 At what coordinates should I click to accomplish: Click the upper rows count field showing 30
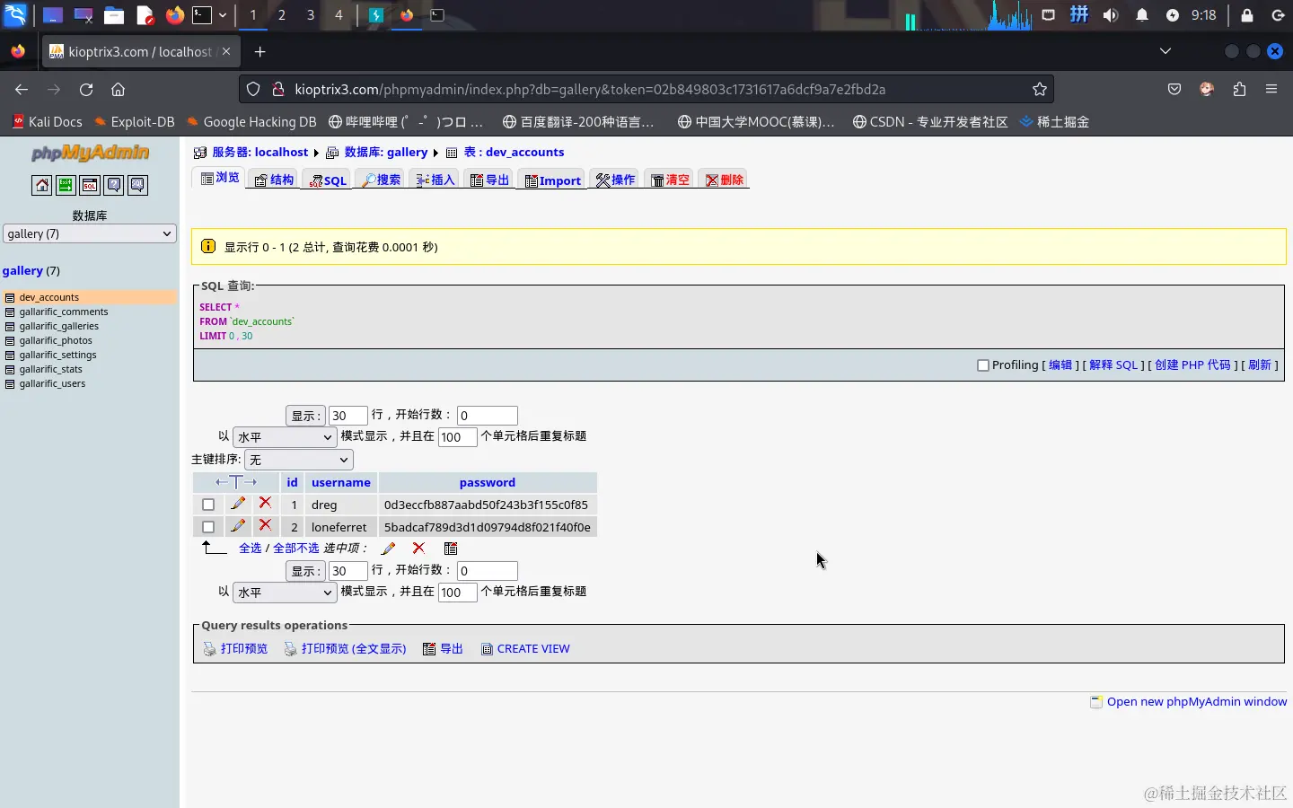348,415
